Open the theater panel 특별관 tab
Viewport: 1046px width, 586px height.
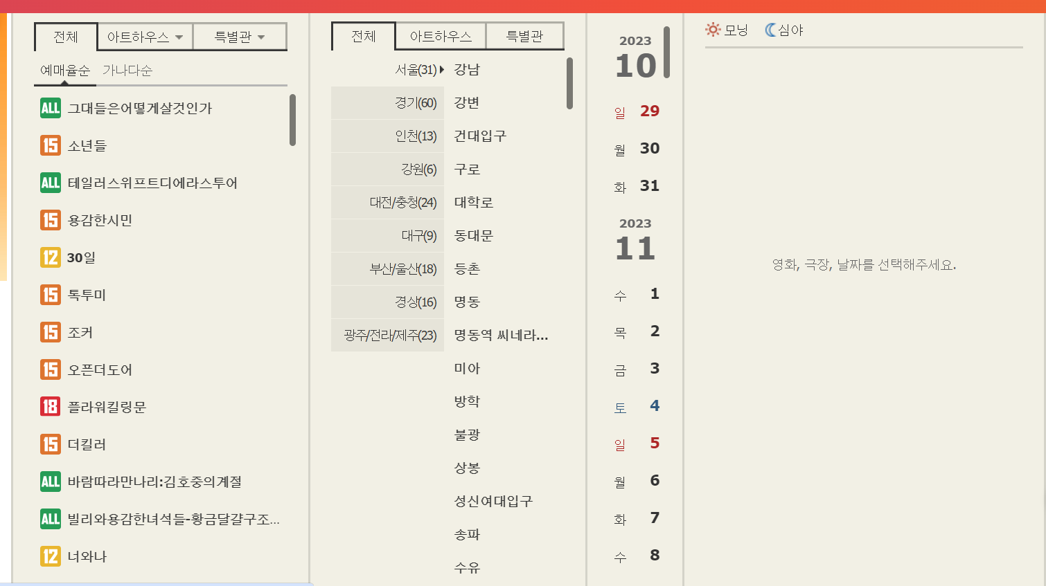pyautogui.click(x=524, y=36)
